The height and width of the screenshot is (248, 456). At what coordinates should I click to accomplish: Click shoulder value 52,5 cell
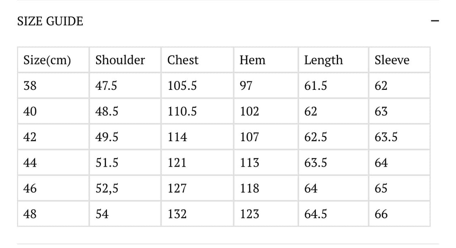(x=107, y=188)
